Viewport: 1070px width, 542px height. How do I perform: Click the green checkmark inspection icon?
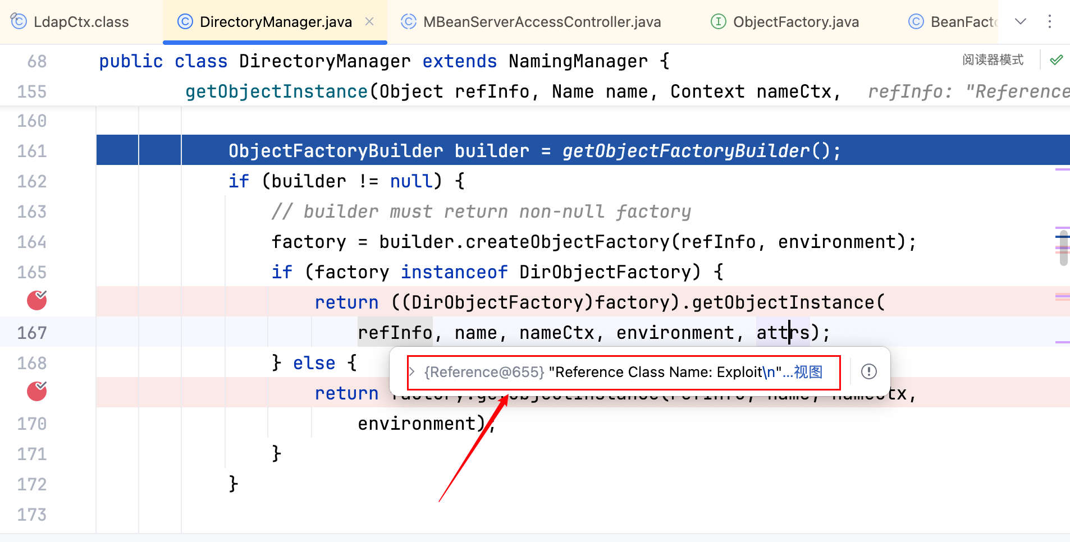point(1056,59)
